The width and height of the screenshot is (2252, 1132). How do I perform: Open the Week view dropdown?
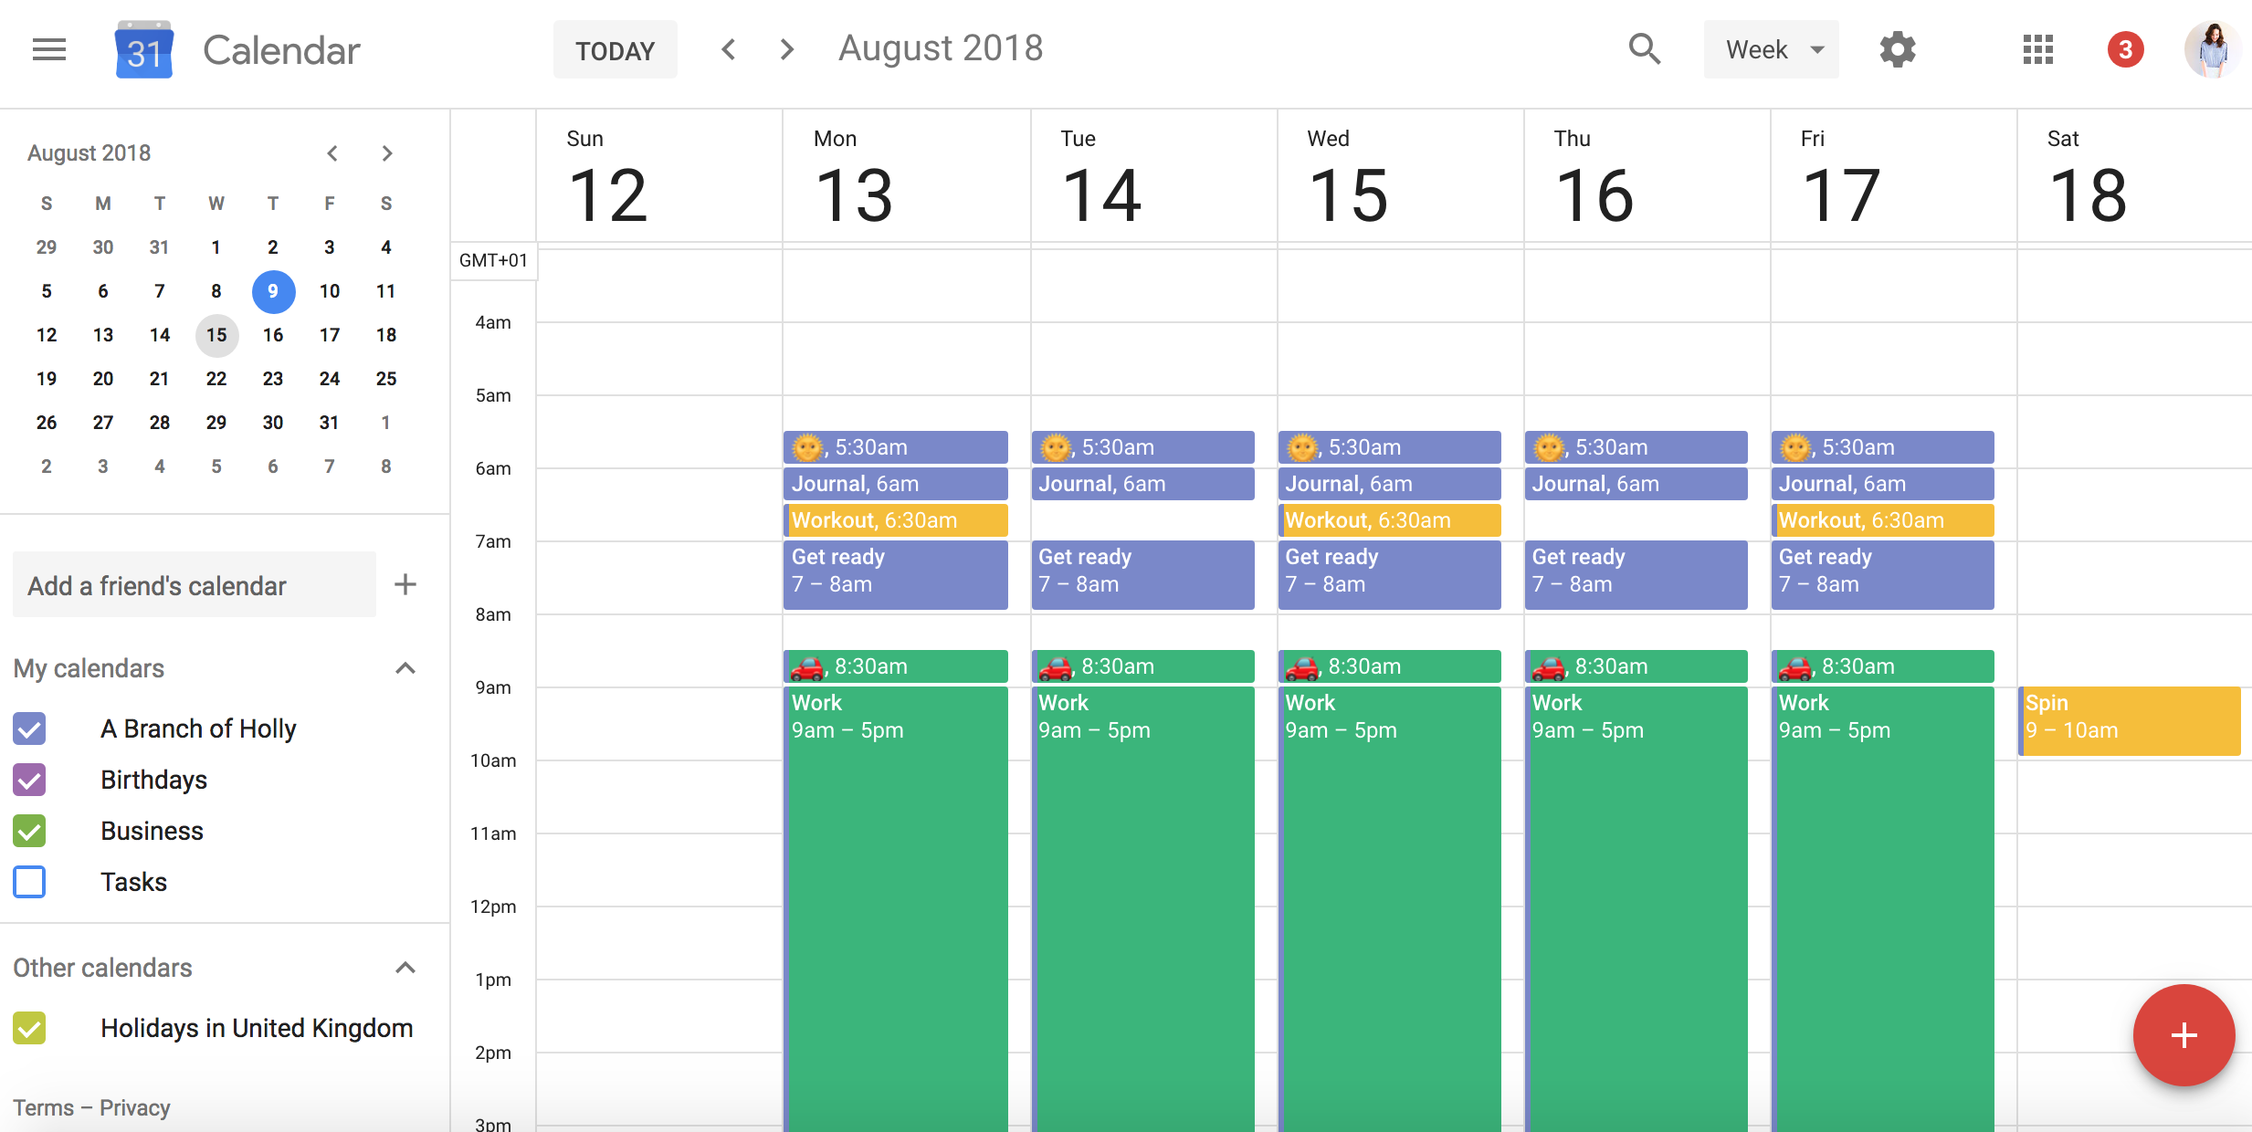click(x=1771, y=49)
